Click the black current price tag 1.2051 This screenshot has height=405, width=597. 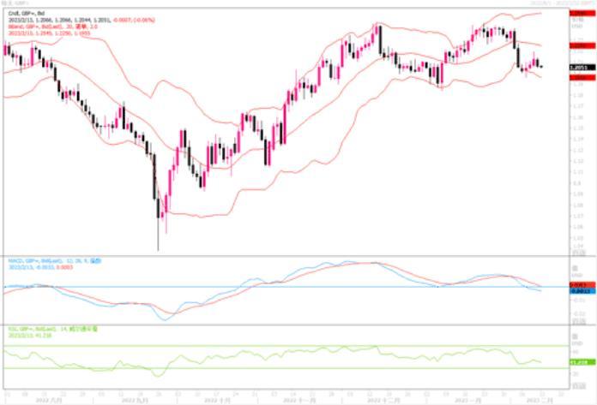(x=578, y=67)
